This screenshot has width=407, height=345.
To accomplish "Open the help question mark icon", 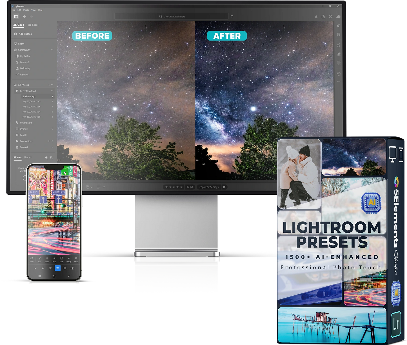I will pos(331,17).
